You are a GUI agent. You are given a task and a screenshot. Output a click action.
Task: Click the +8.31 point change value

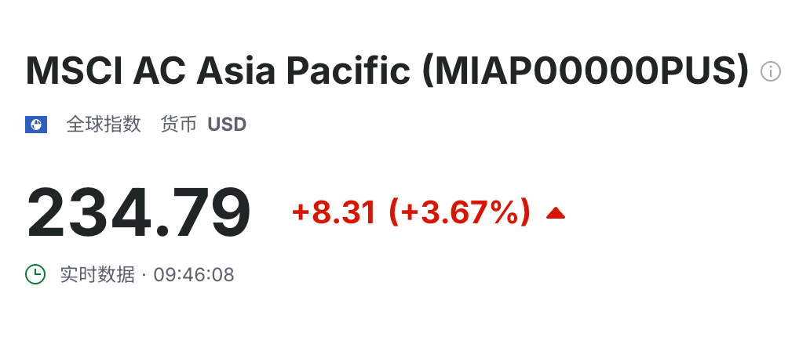pos(334,212)
